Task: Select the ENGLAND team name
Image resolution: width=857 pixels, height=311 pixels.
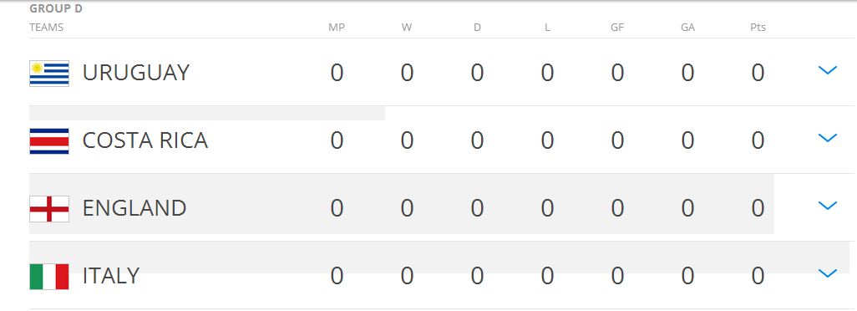Action: pos(134,208)
